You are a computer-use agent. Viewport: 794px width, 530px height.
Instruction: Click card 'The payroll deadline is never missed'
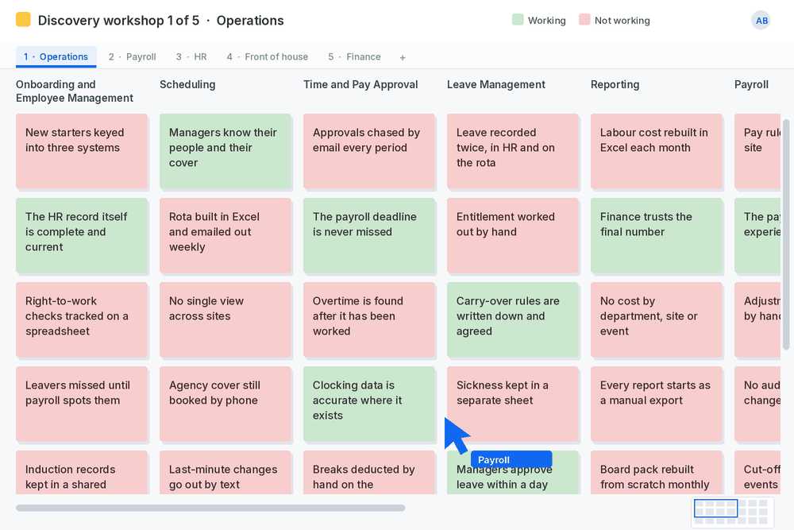point(369,235)
